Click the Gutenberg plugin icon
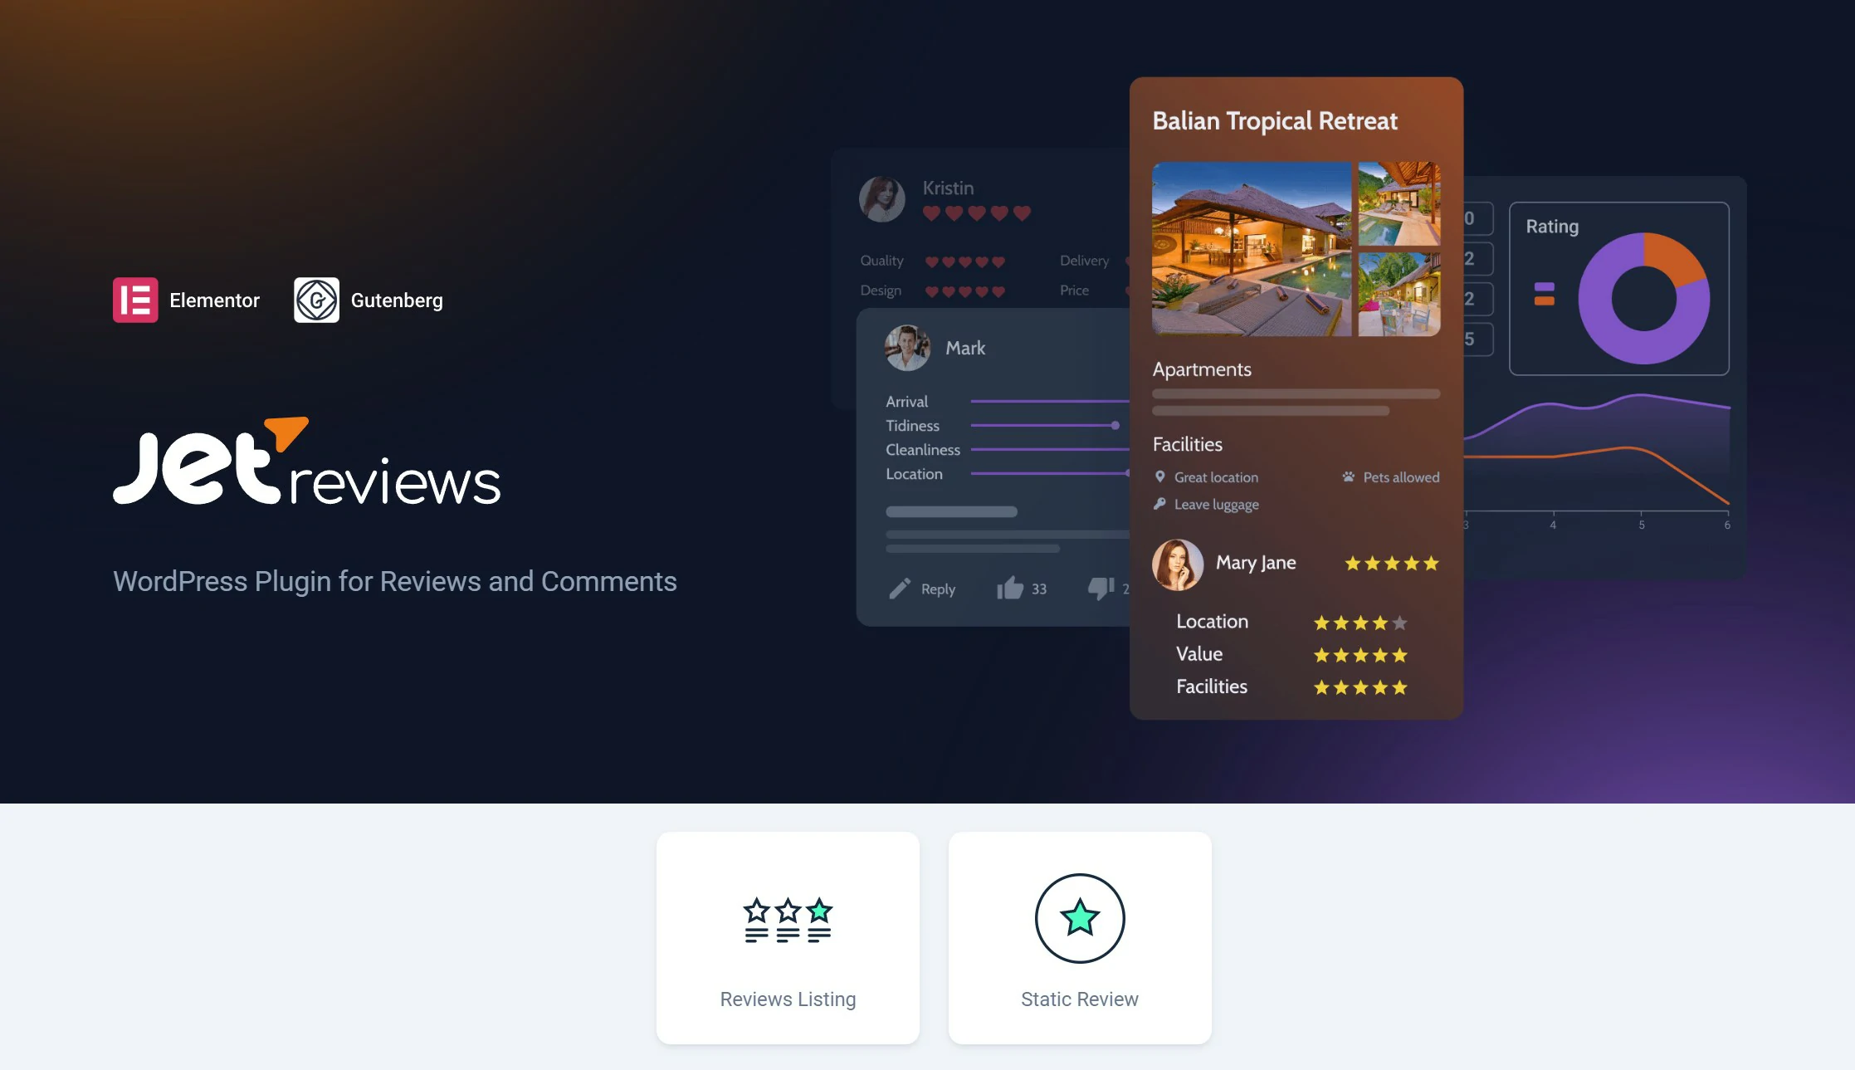The width and height of the screenshot is (1855, 1070). (316, 300)
